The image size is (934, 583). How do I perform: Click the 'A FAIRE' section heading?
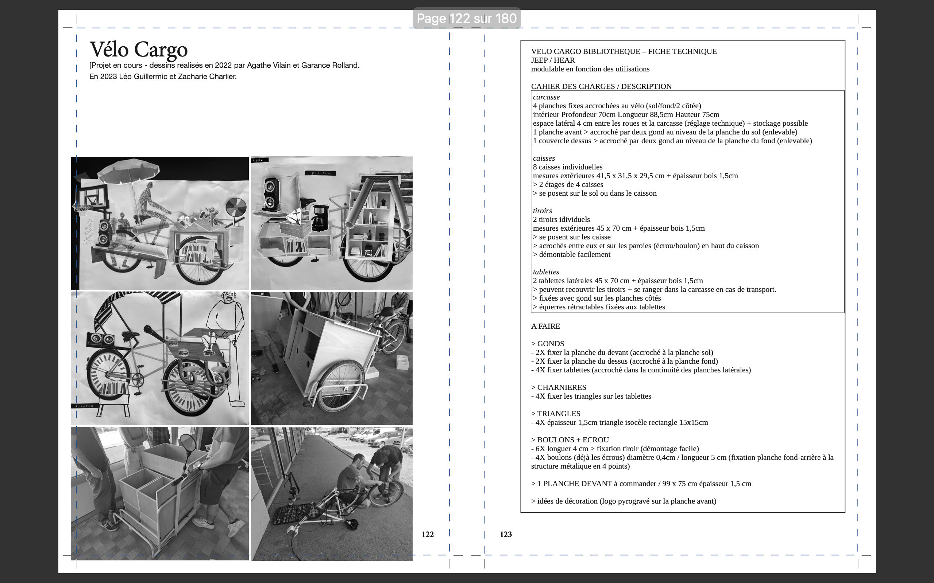(545, 326)
